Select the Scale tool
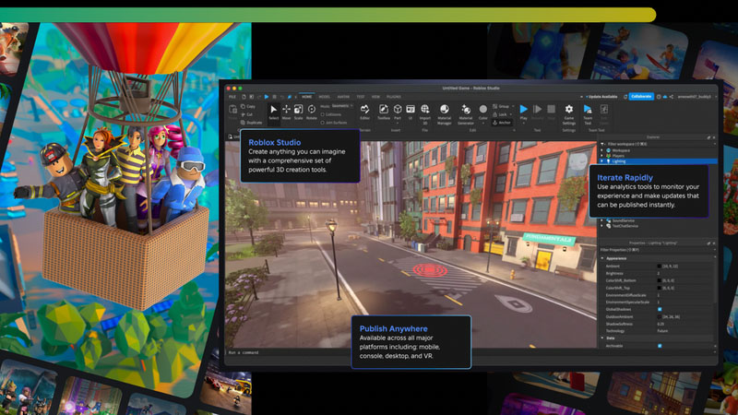The height and width of the screenshot is (415, 738). pos(298,112)
